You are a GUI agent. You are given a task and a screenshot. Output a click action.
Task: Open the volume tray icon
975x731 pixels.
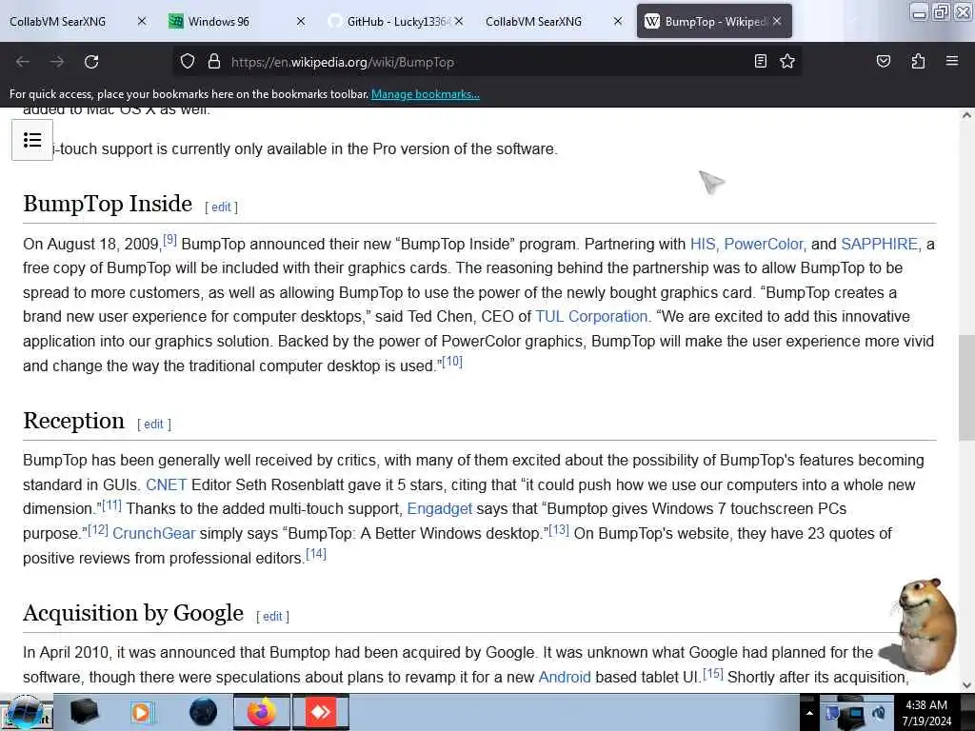878,713
